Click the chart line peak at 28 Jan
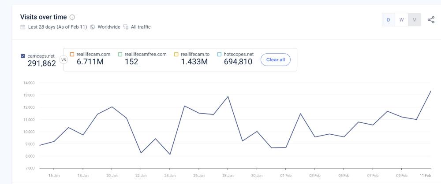This screenshot has width=441, height=184. [x=228, y=96]
